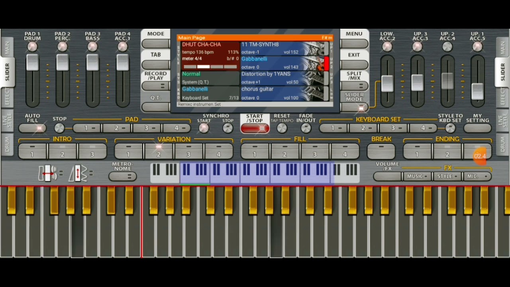Click the PAD 2 PERC. knob
The height and width of the screenshot is (287, 510).
click(x=63, y=47)
